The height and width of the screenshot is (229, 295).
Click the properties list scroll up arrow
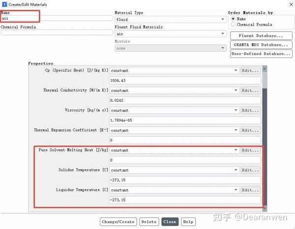pos(265,69)
